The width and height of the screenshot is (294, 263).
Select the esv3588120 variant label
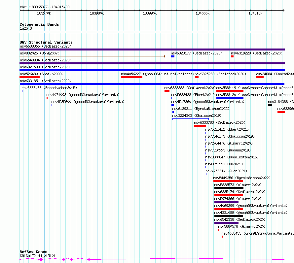pos(255,95)
